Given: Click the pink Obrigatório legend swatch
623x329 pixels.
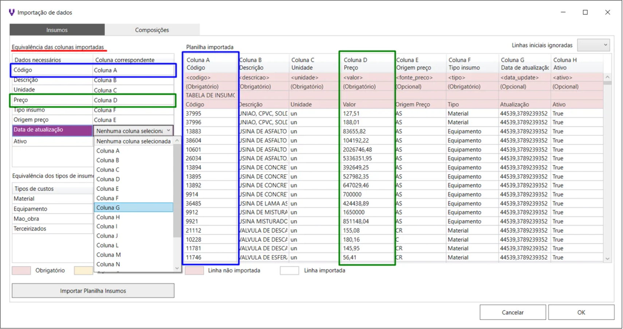Looking at the screenshot, I should pyautogui.click(x=21, y=270).
